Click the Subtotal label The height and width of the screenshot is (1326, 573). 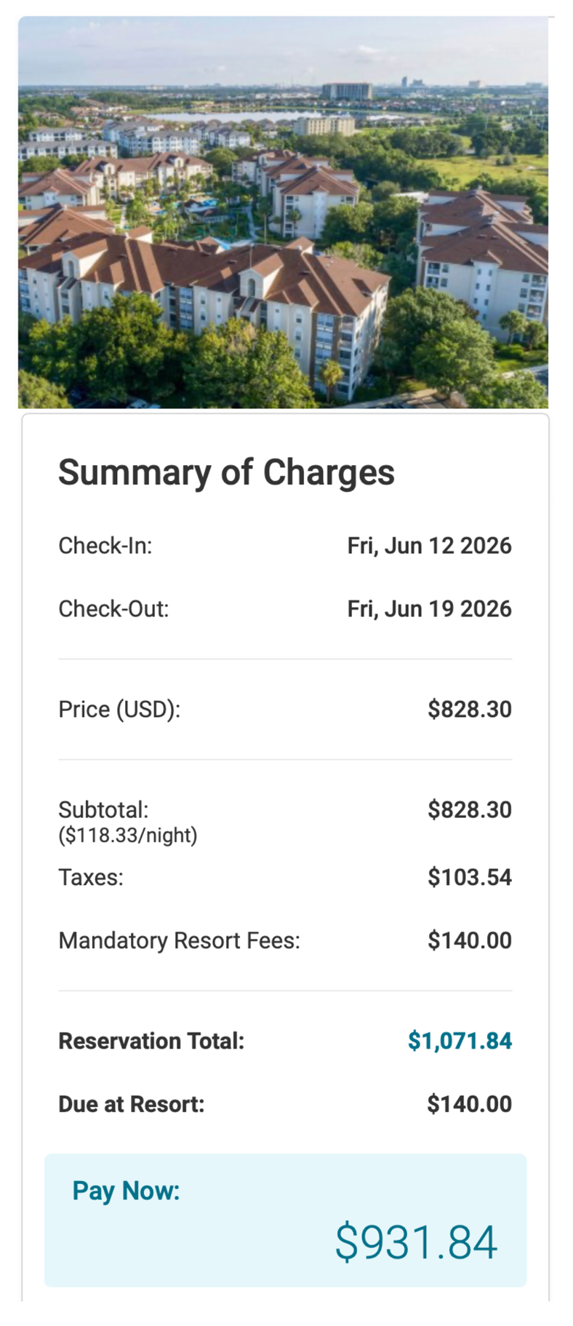103,809
